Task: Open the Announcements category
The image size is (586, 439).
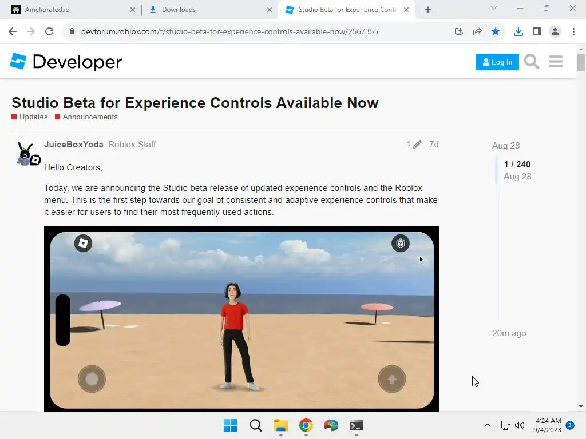Action: 86,117
